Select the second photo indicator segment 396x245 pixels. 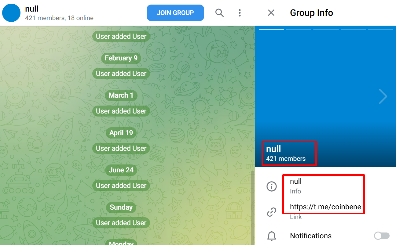299,30
